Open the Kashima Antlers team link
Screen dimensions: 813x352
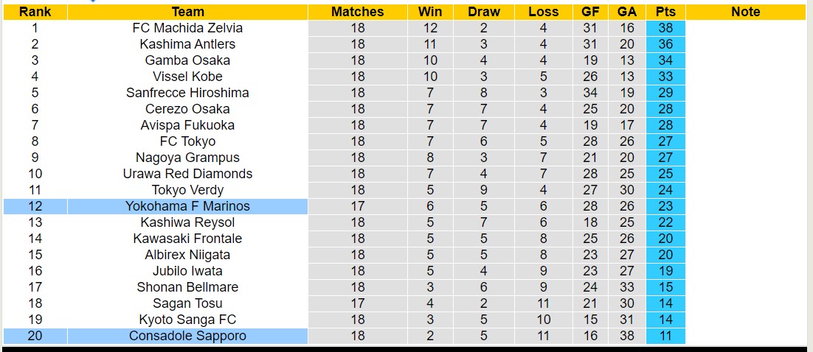pos(187,44)
